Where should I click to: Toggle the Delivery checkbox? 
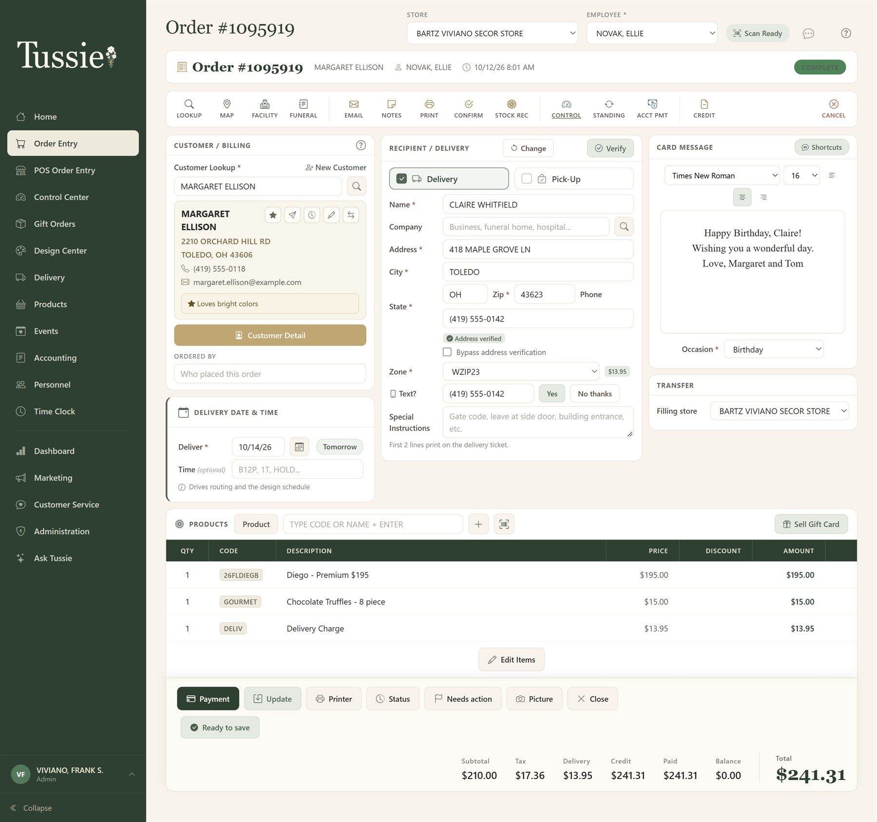point(401,179)
